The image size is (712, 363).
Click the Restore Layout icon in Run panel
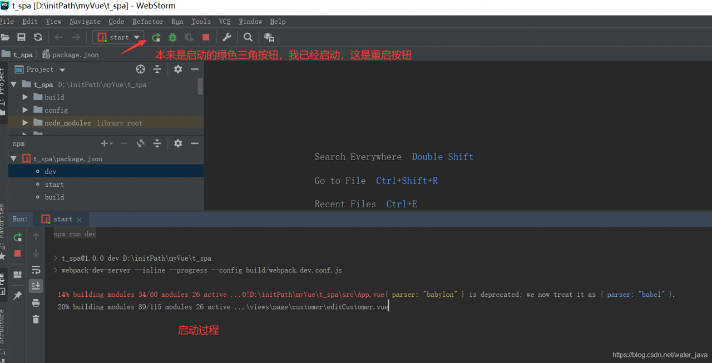coord(18,275)
